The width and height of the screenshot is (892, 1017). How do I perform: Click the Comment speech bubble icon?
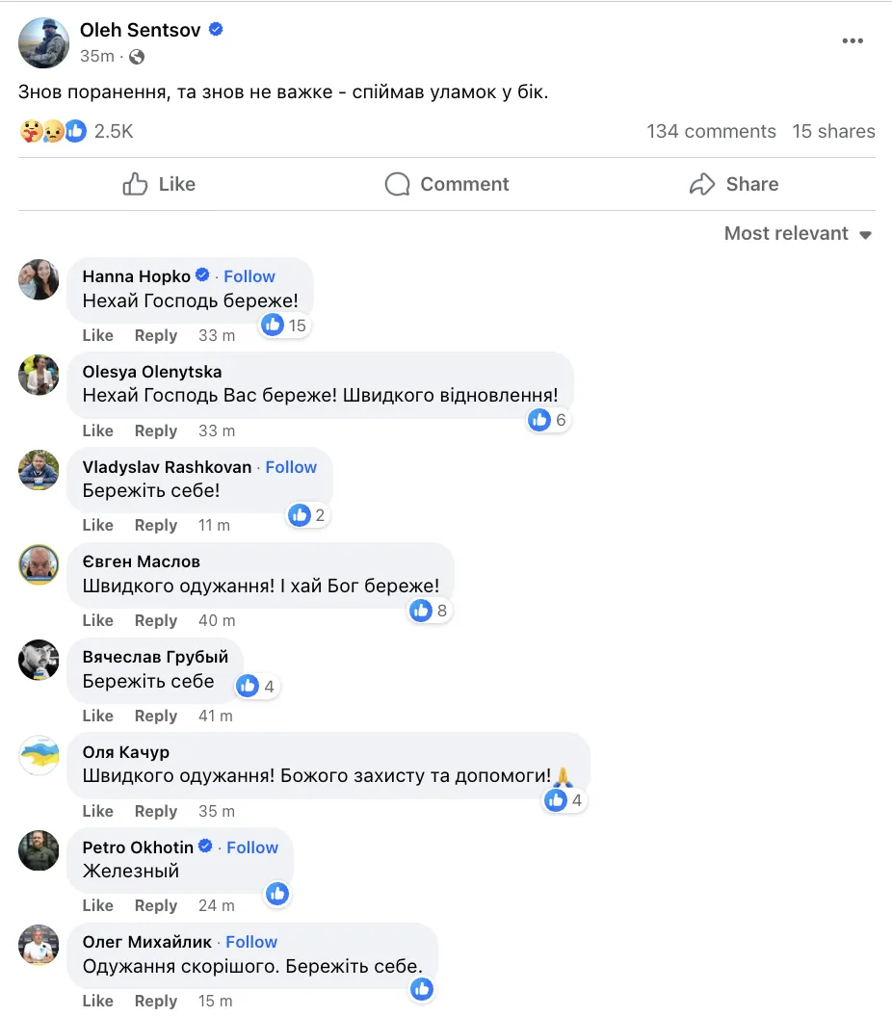397,184
